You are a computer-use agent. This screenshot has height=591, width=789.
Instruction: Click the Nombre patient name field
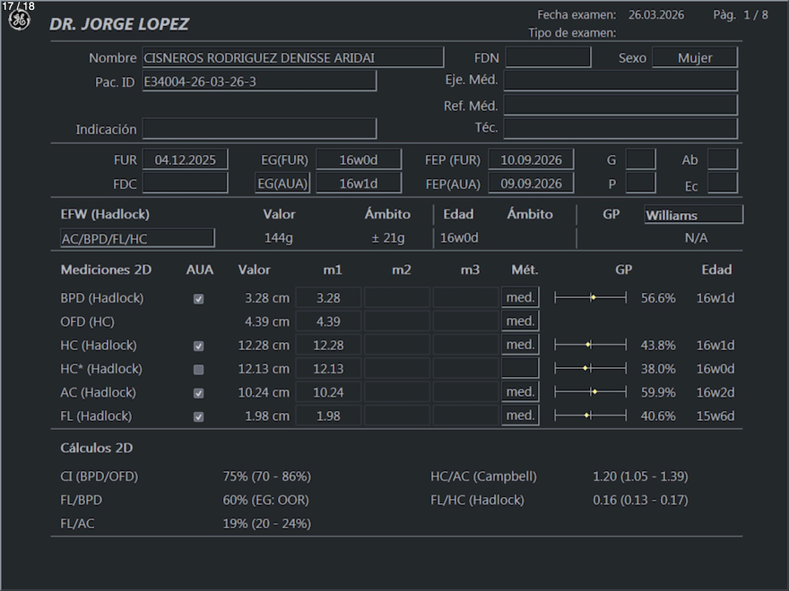pyautogui.click(x=293, y=58)
